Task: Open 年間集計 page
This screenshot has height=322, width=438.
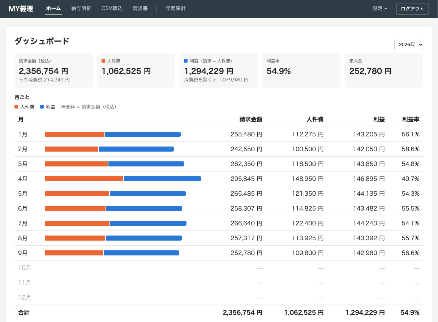Action: [176, 8]
